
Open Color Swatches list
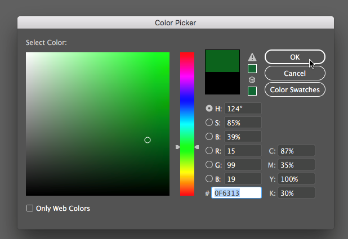[x=295, y=89]
